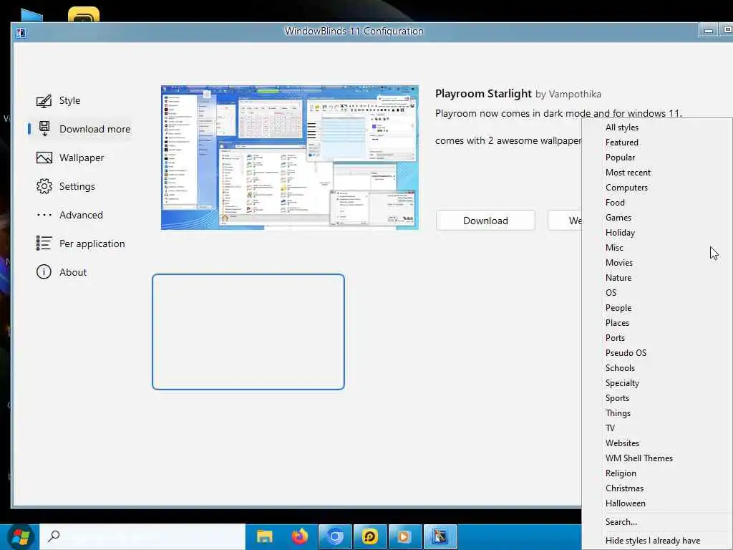The image size is (733, 550).
Task: Click the WindowBlinds title bar app icon
Action: coord(21,33)
